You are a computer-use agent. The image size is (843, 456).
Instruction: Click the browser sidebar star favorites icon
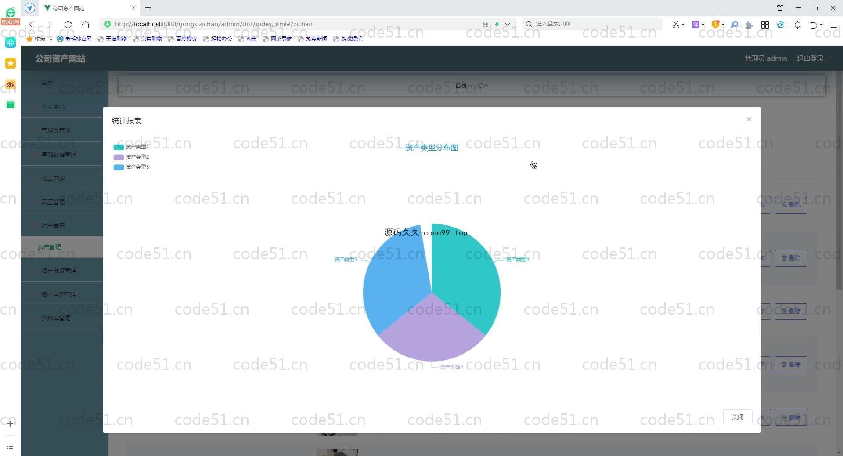11,63
